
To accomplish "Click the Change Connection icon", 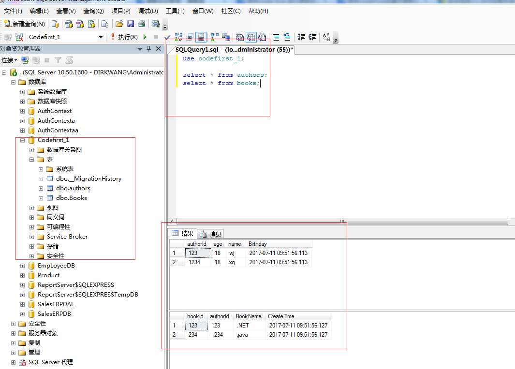I will [x=19, y=37].
